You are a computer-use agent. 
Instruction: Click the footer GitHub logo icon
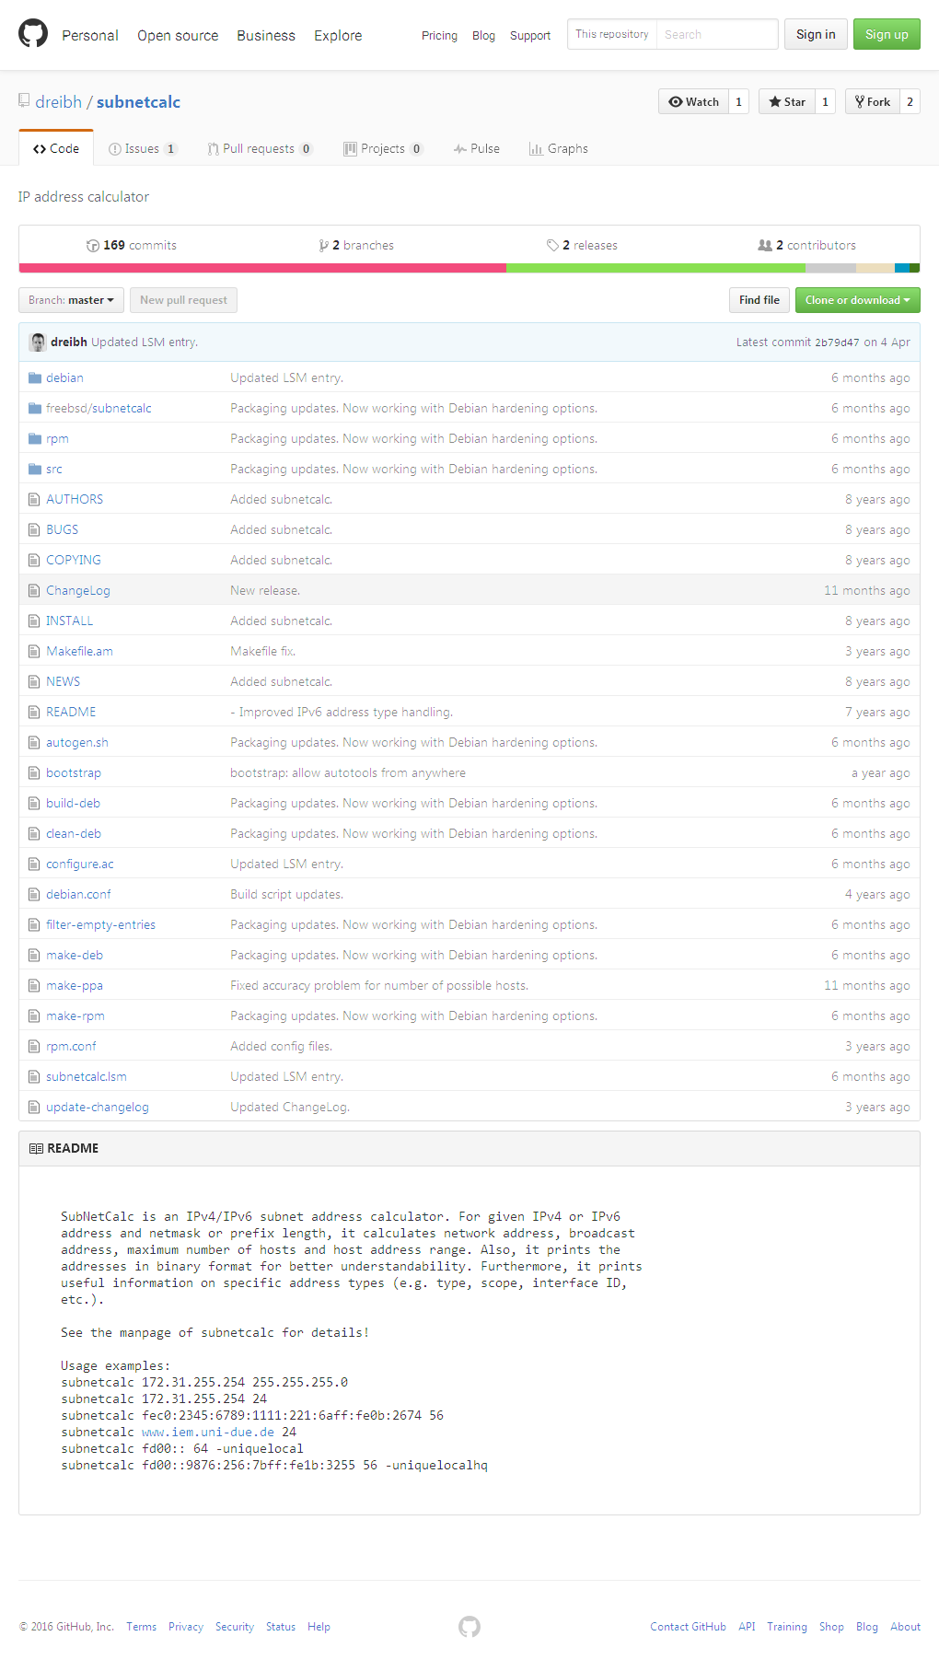pos(469,1627)
